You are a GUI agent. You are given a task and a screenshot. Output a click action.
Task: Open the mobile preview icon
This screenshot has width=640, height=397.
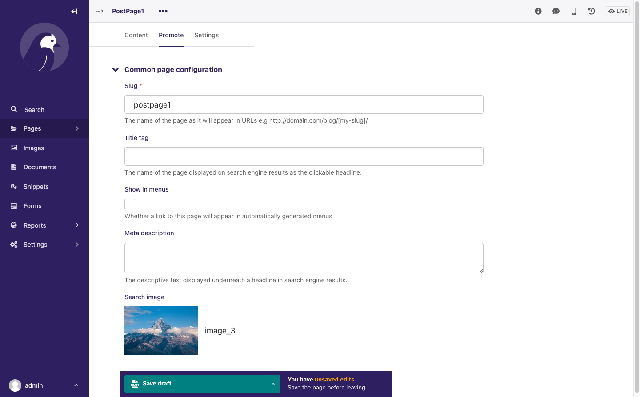574,11
